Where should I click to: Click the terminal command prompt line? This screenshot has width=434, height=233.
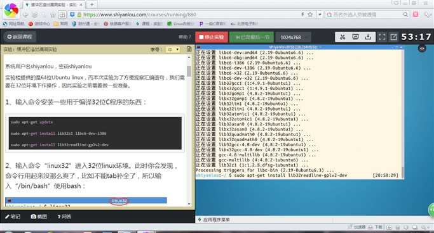coord(297,175)
